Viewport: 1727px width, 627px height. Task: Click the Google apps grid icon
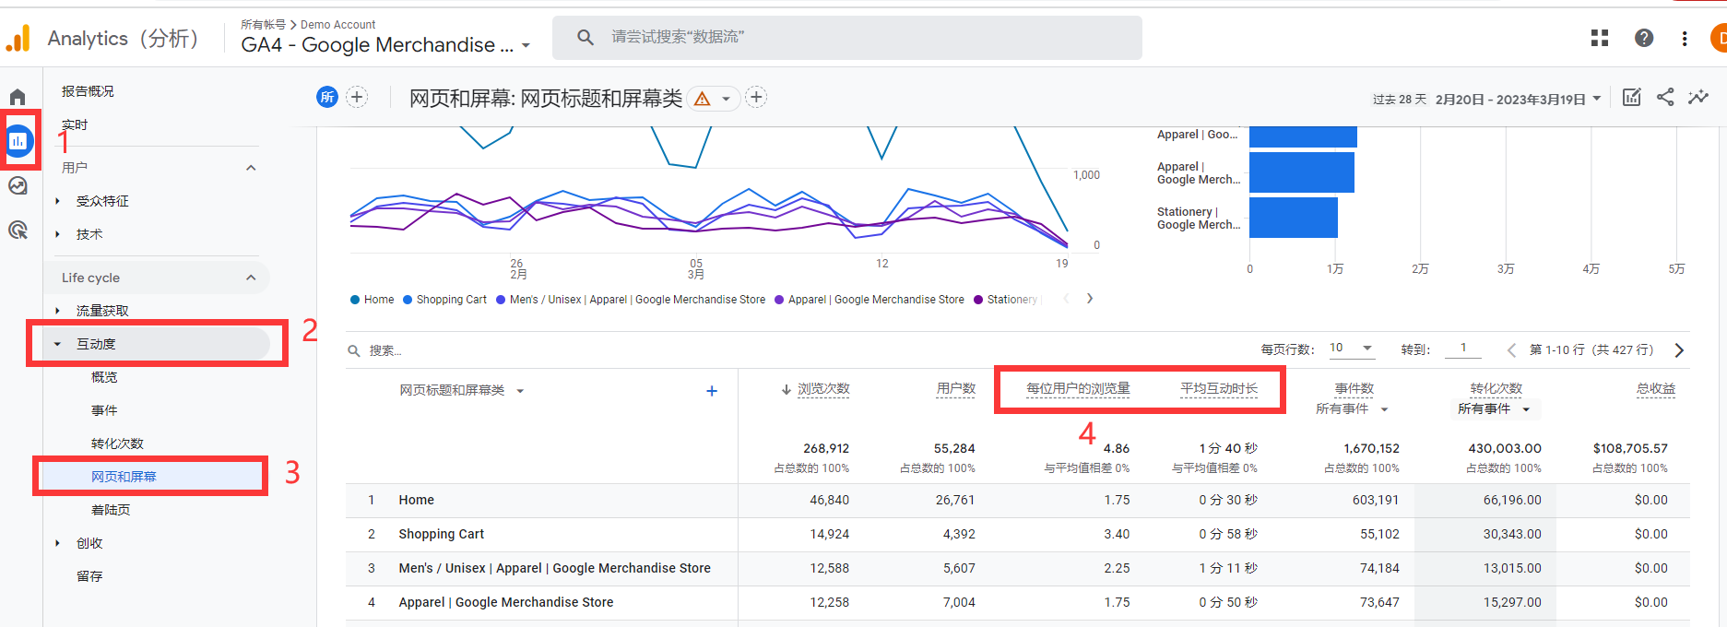1599,38
